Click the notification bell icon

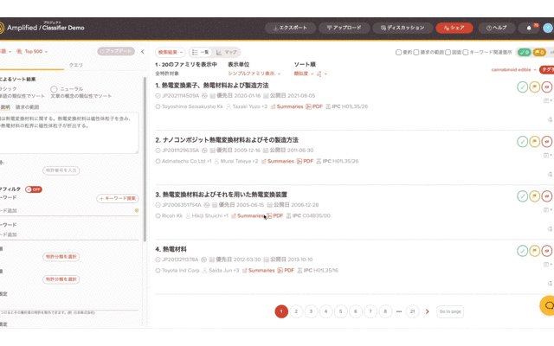coord(529,28)
